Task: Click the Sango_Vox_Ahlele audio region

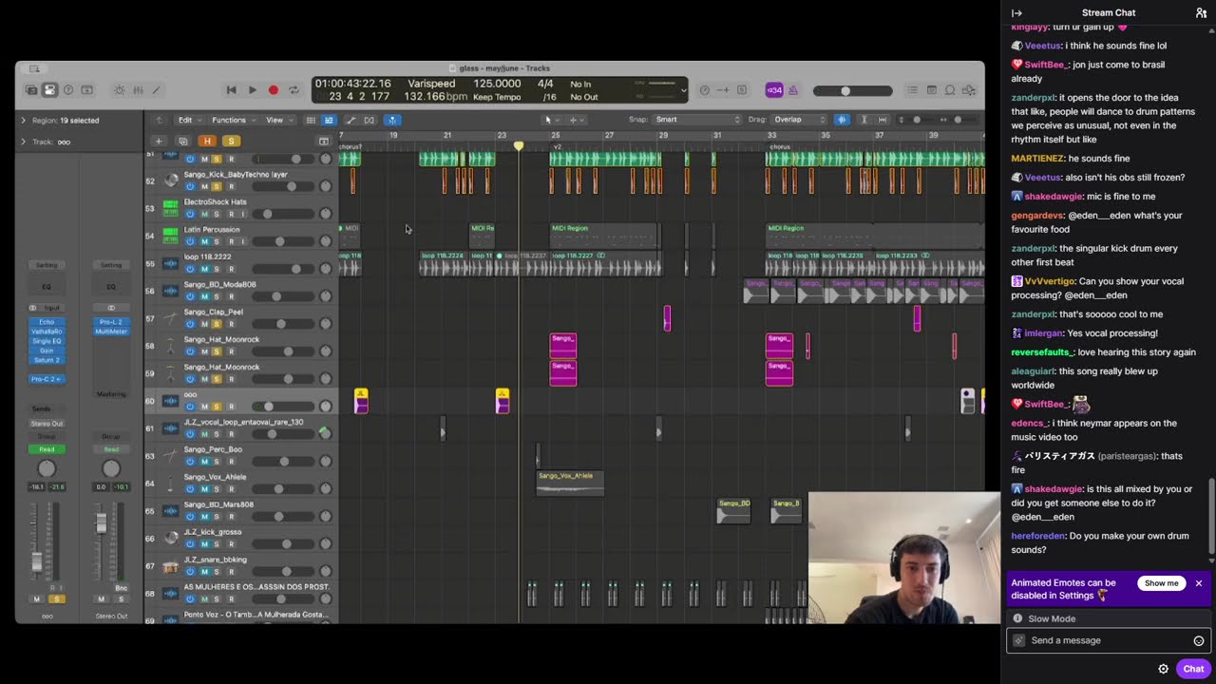Action: (x=570, y=483)
